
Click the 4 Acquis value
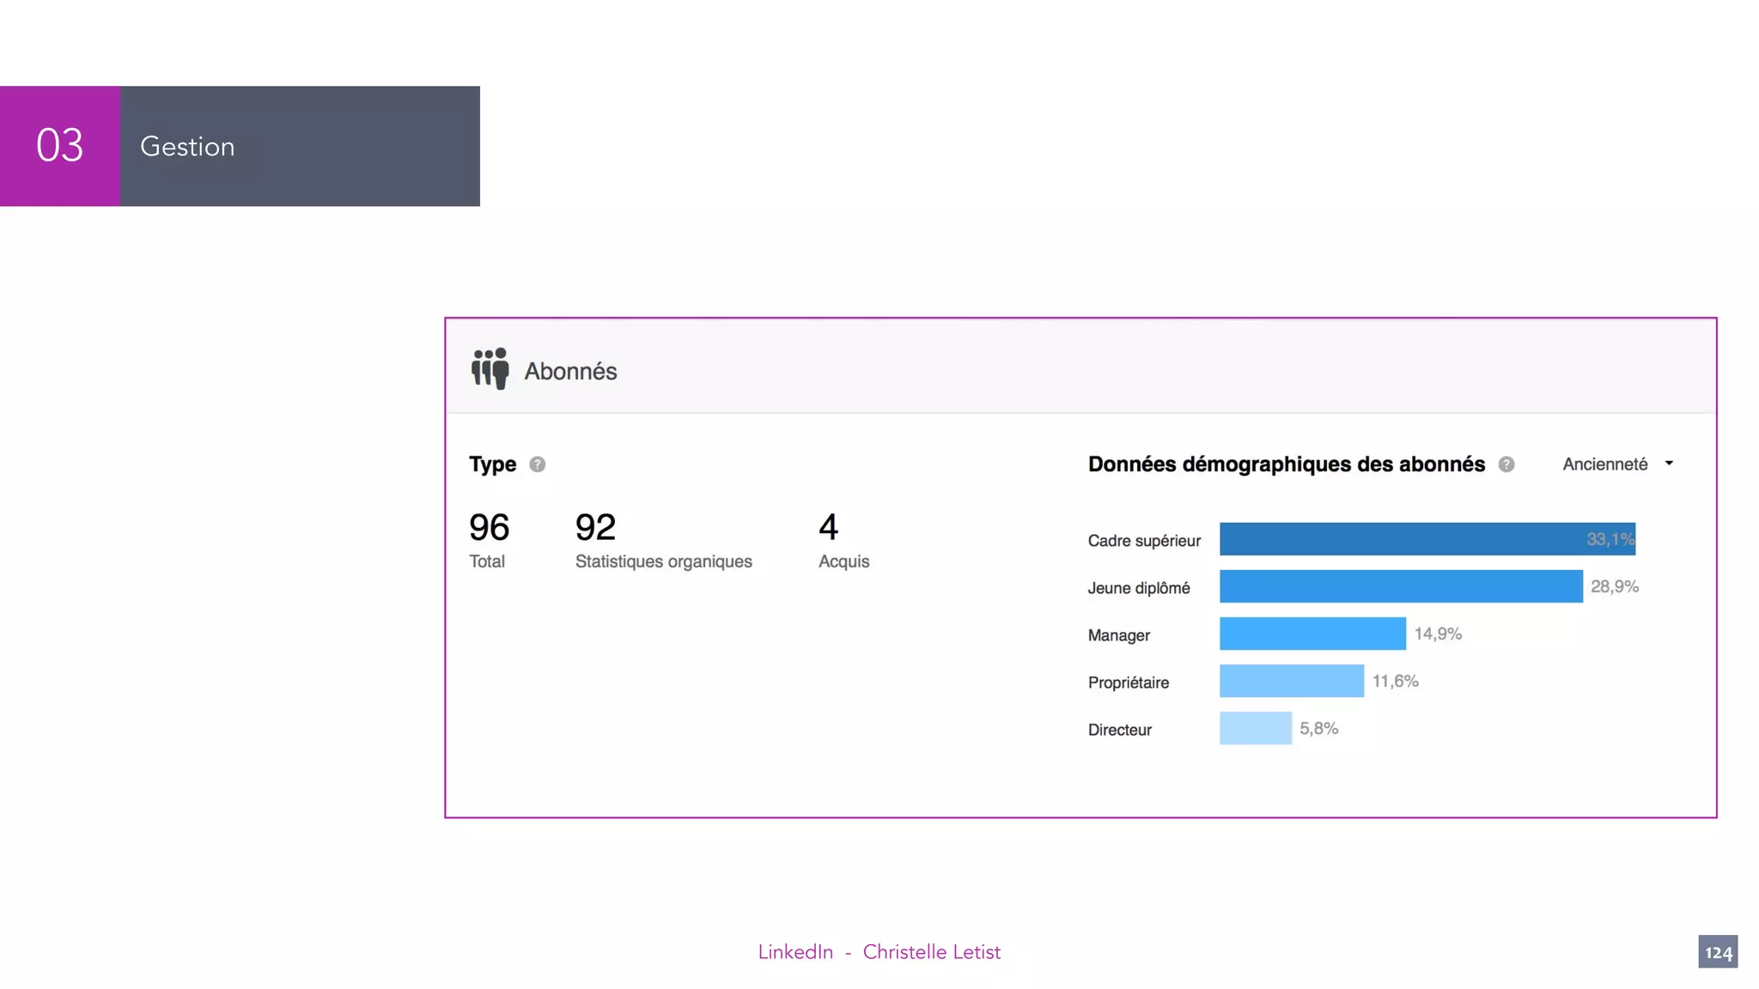[x=828, y=527]
